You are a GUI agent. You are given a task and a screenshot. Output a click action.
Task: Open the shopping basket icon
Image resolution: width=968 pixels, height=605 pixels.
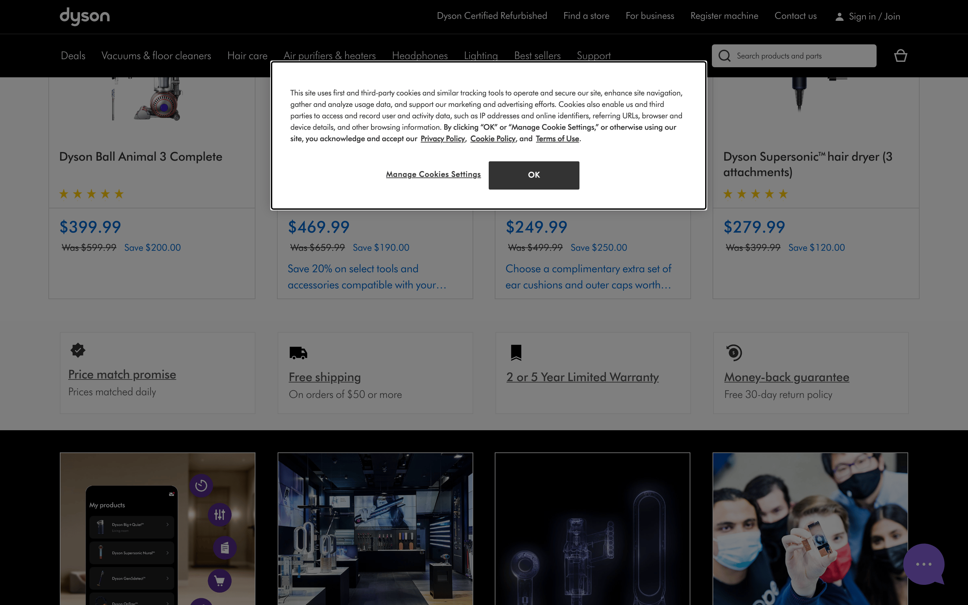(x=900, y=55)
